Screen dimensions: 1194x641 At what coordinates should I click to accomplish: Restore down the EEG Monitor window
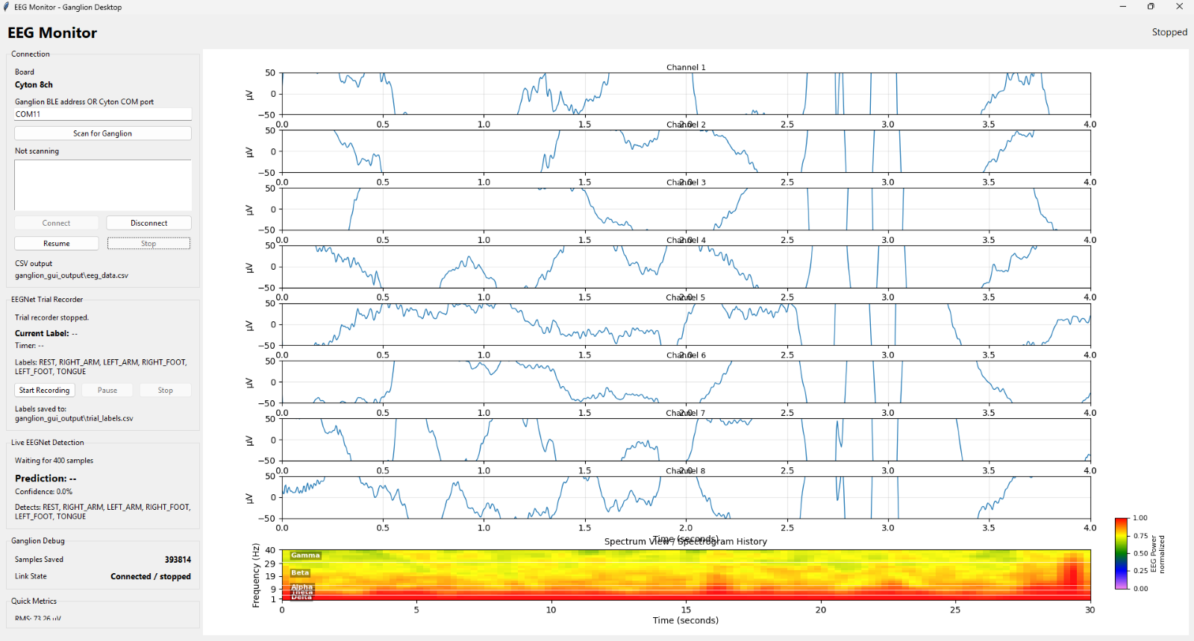(1151, 7)
